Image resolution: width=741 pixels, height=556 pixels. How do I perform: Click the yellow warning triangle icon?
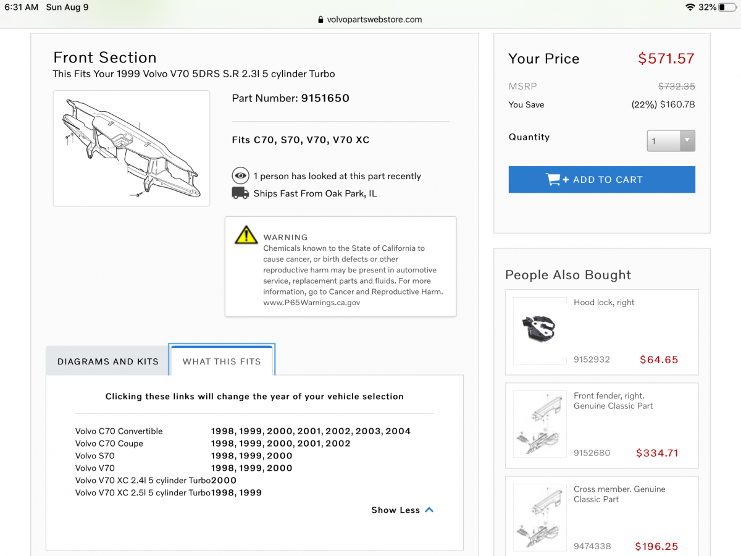click(246, 235)
